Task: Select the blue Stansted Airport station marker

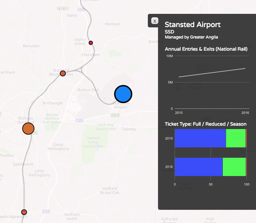Action: click(123, 94)
